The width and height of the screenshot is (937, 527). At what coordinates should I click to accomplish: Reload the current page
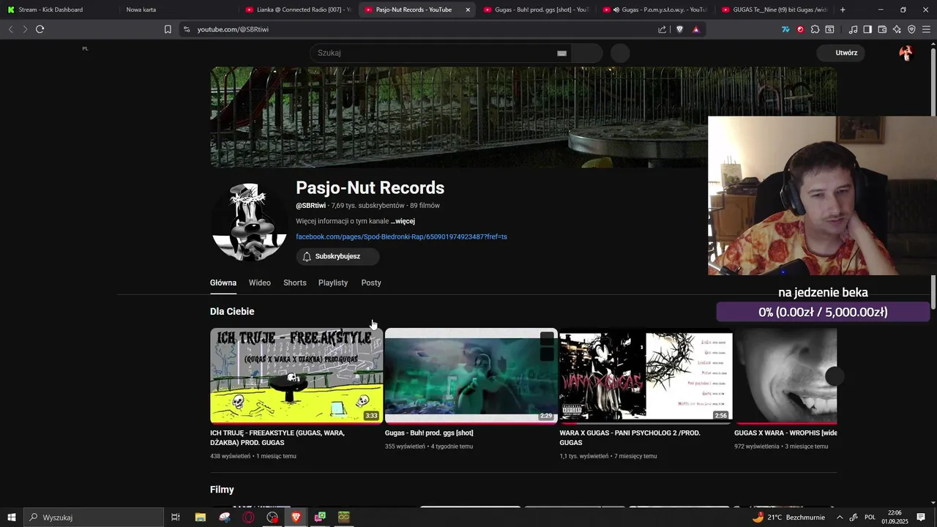[x=40, y=29]
